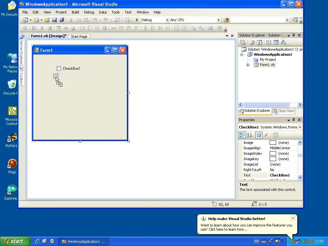Image resolution: width=328 pixels, height=246 pixels.
Task: Open the Properties window position menu arrow
Action: [289, 120]
